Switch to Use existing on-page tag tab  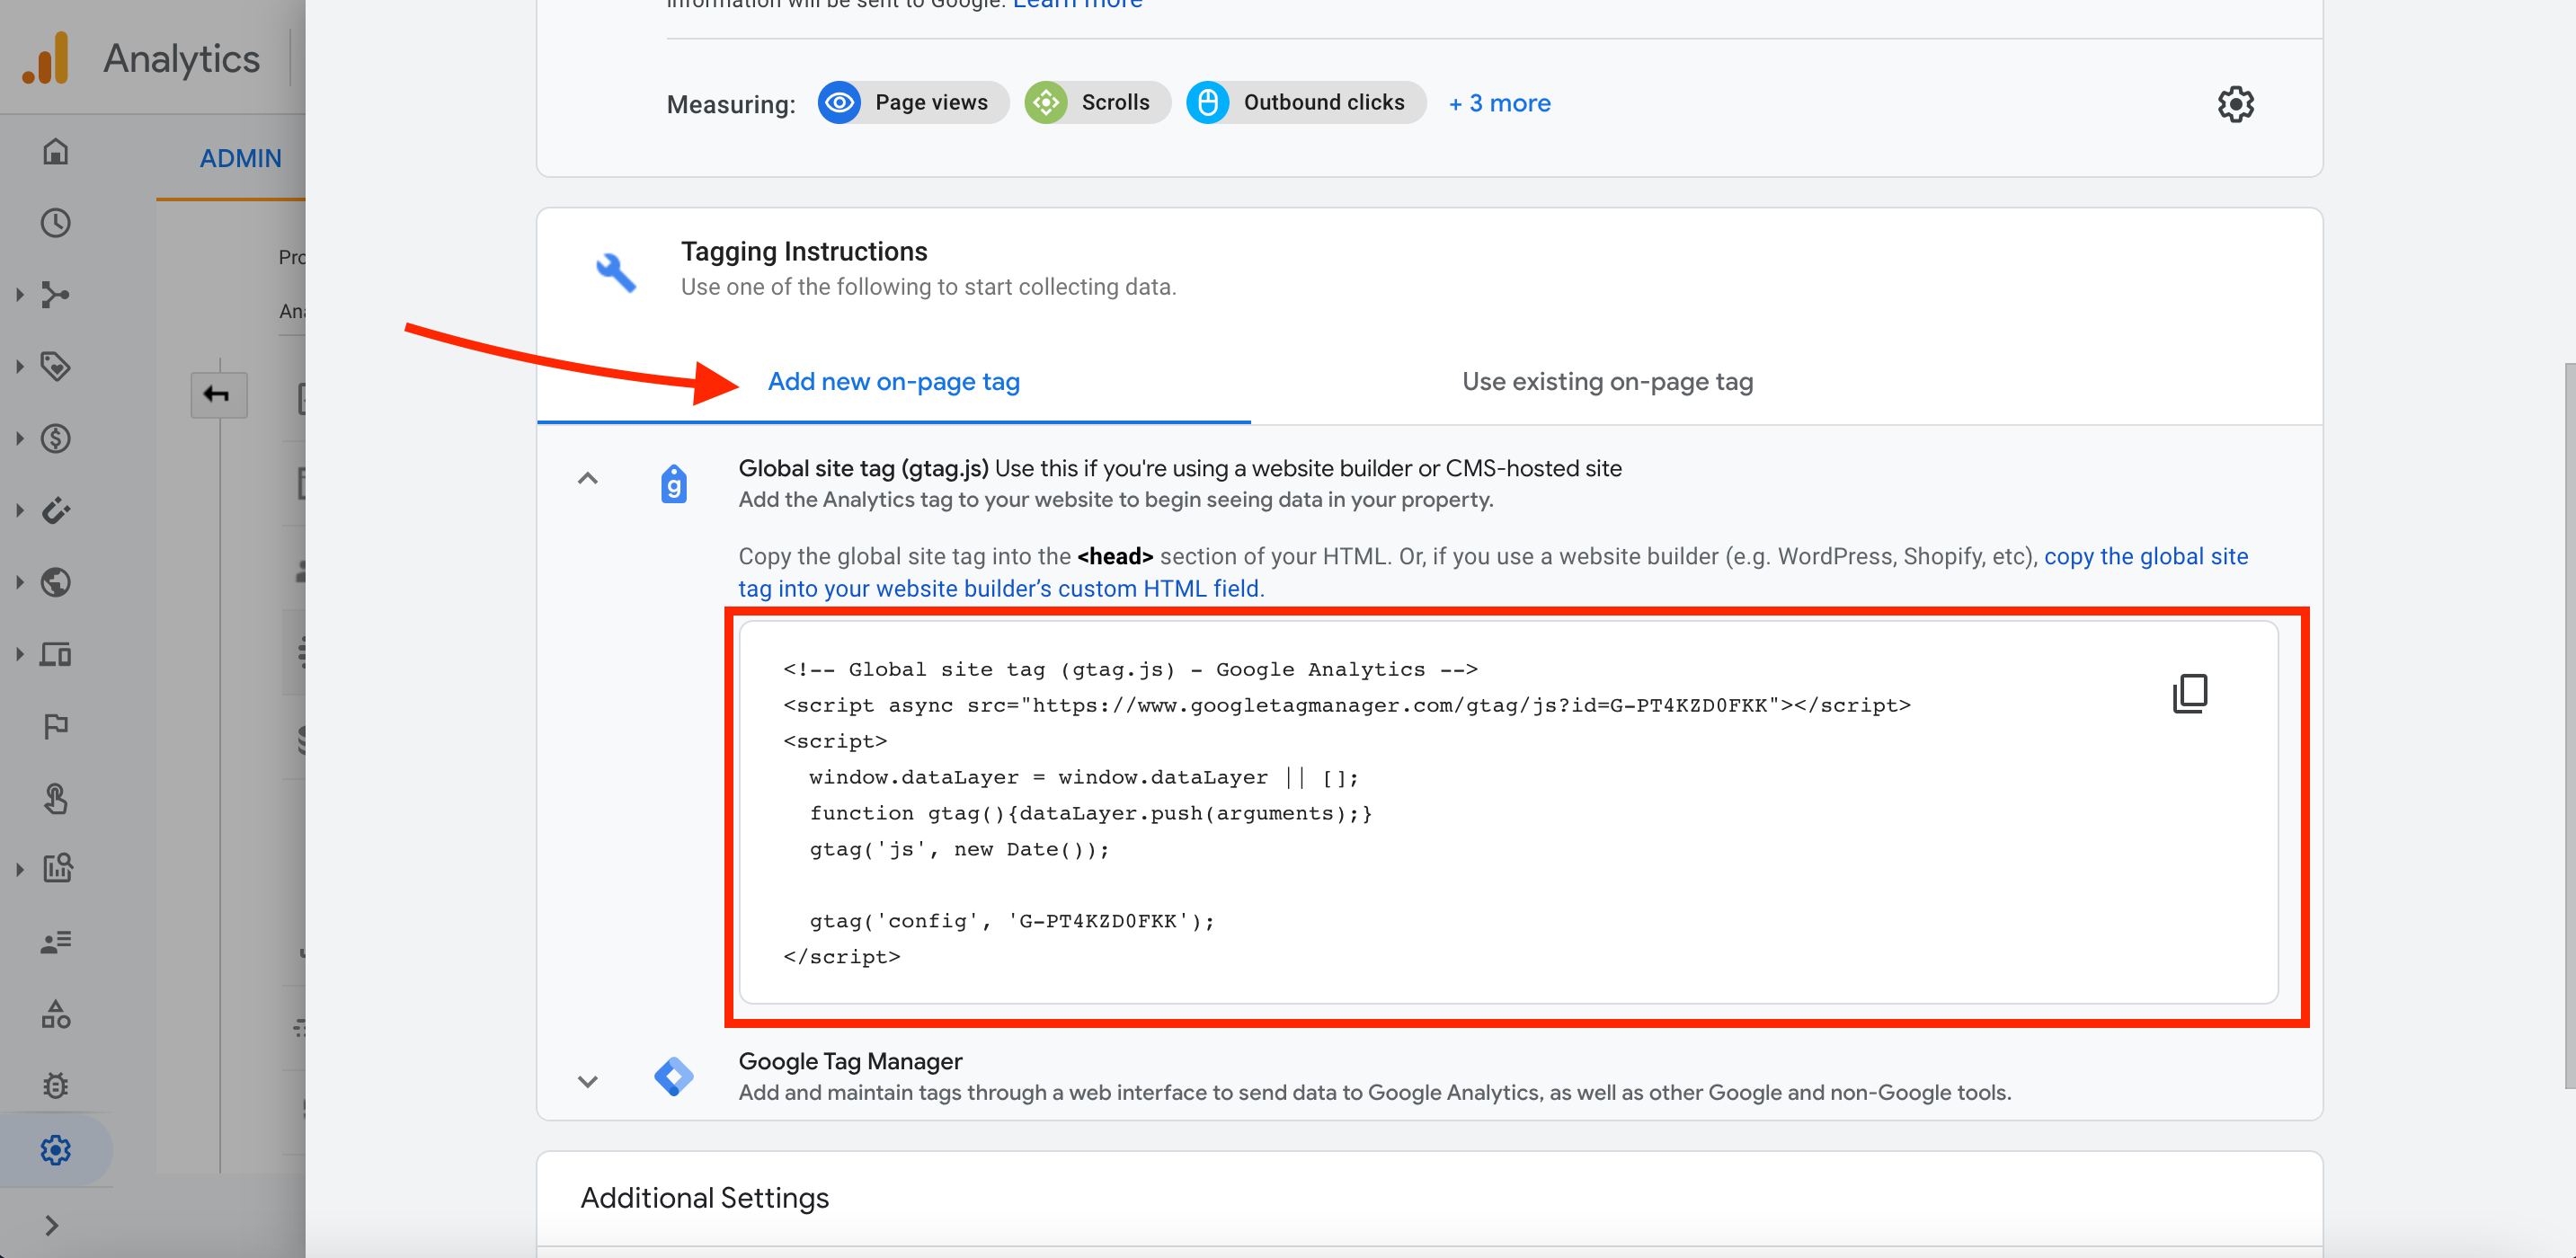click(x=1607, y=382)
